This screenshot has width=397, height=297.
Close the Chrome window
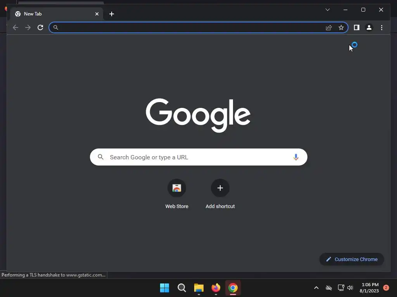381,10
